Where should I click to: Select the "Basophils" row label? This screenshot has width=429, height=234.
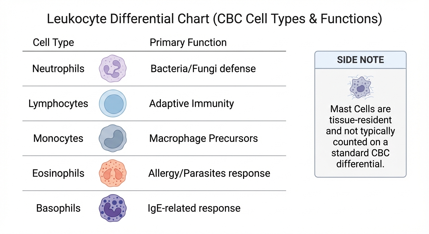coord(58,208)
